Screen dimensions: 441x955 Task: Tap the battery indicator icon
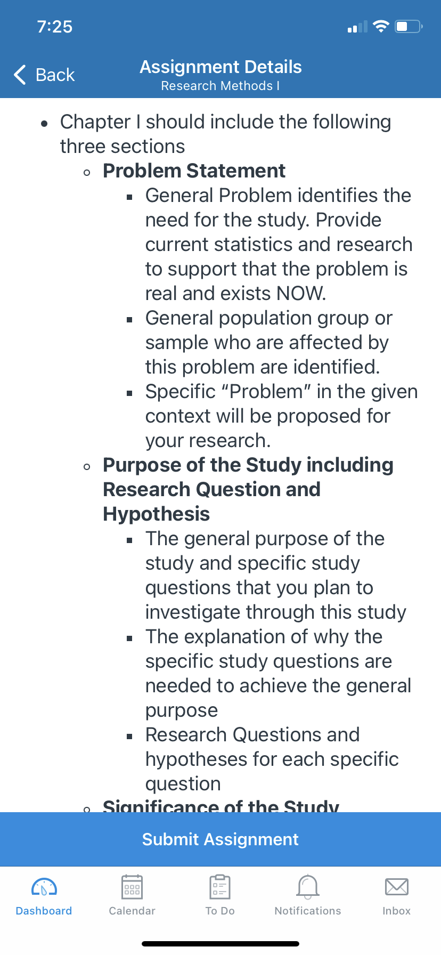409,26
